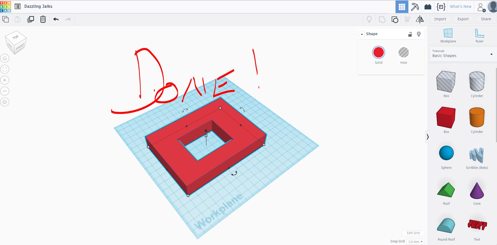This screenshot has height=245, width=497.
Task: Open the Snap Grid size dropdown
Action: point(415,242)
